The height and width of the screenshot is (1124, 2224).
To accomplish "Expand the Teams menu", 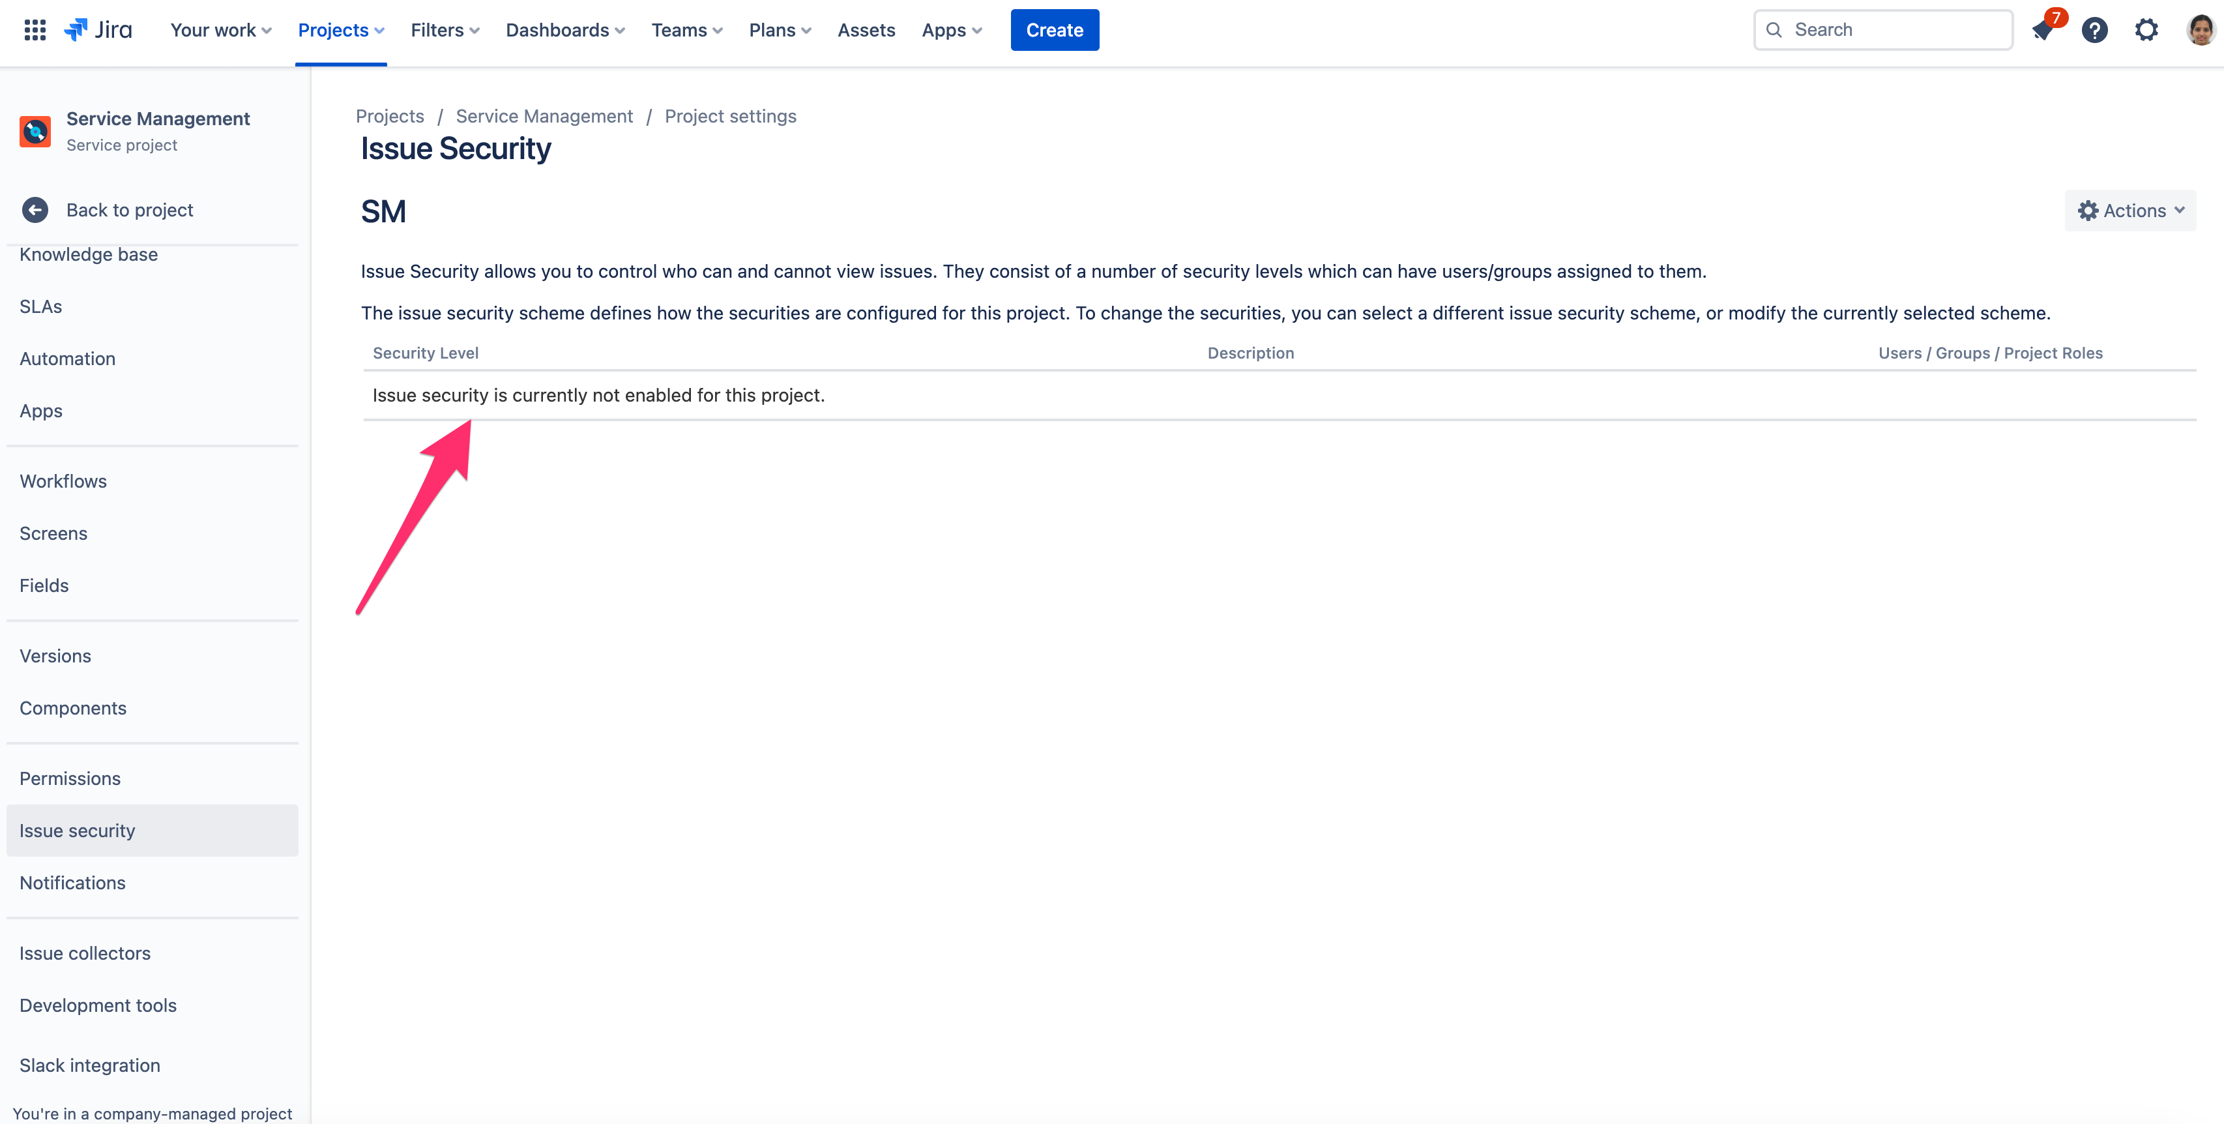I will [686, 30].
